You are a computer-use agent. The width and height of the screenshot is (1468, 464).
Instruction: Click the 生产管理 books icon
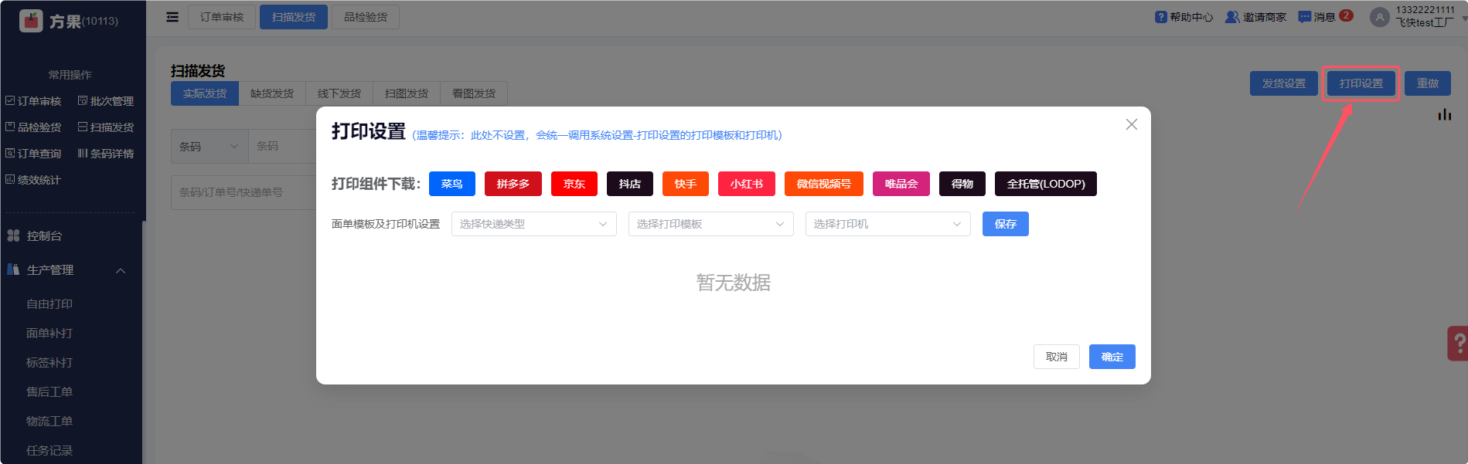(13, 269)
